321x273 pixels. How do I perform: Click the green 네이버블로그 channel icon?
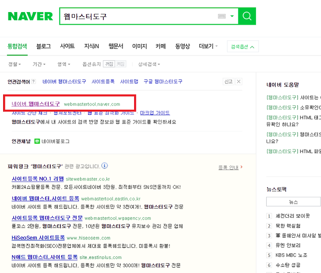(37, 141)
